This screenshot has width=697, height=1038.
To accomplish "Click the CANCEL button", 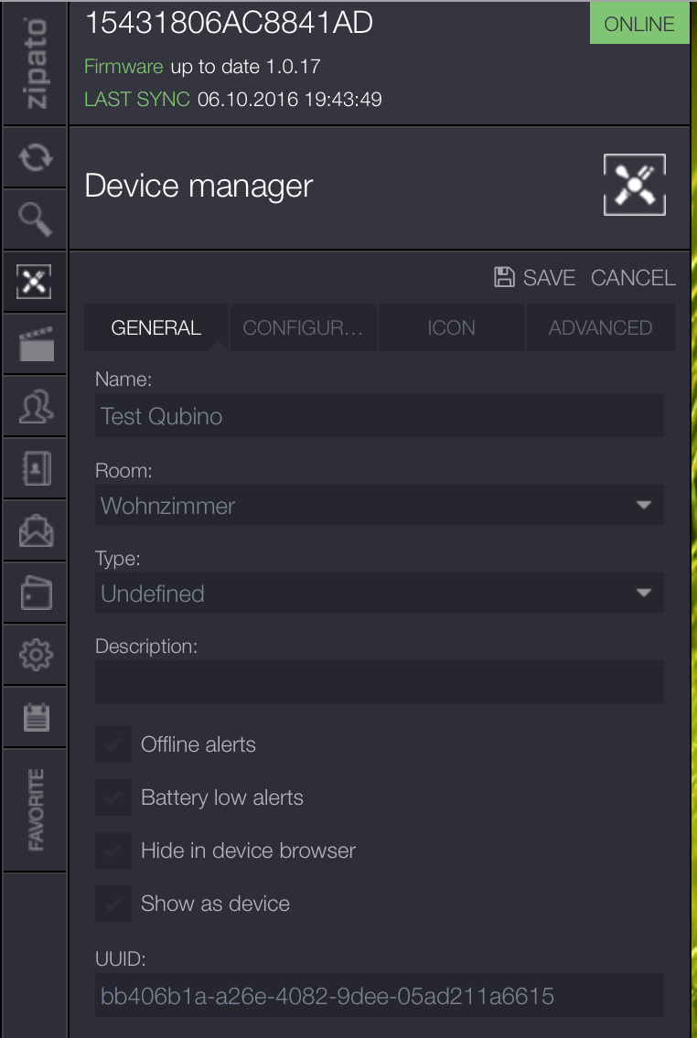I will [633, 278].
